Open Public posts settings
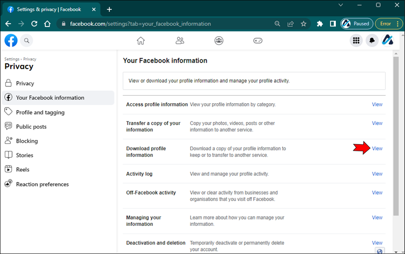 pyautogui.click(x=31, y=126)
